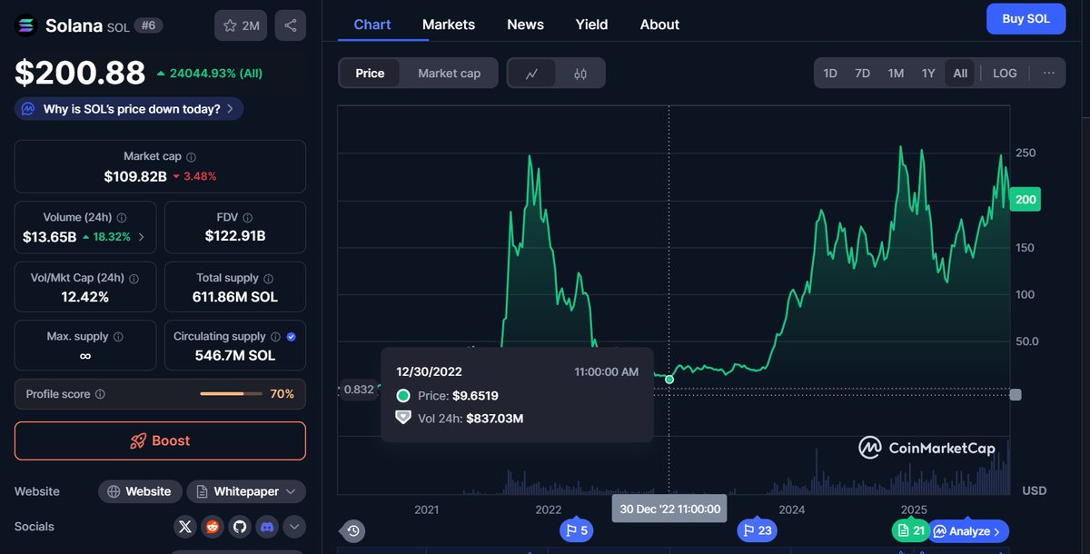Screen dimensions: 1090x554
Task: Click the $109.82B market cap value
Action: [135, 176]
